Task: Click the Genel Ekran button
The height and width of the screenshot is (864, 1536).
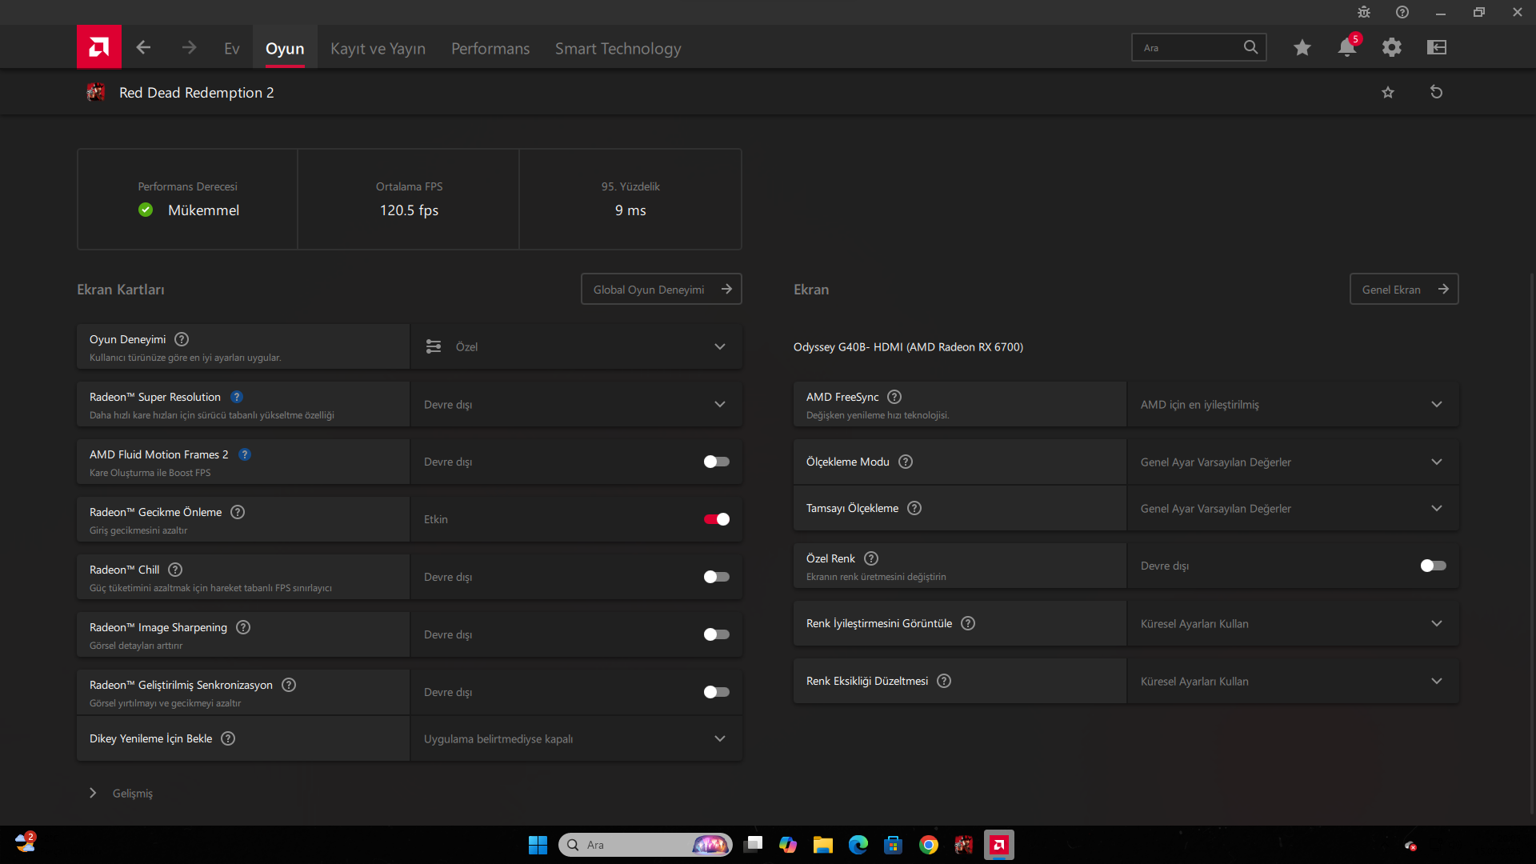Action: pyautogui.click(x=1403, y=290)
